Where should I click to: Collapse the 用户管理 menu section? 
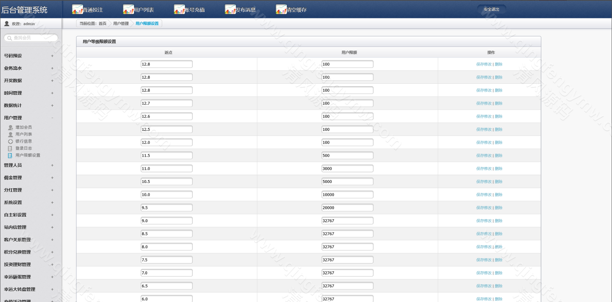coord(52,118)
